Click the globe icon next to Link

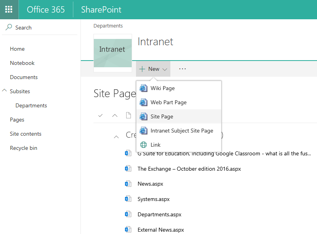[144, 145]
